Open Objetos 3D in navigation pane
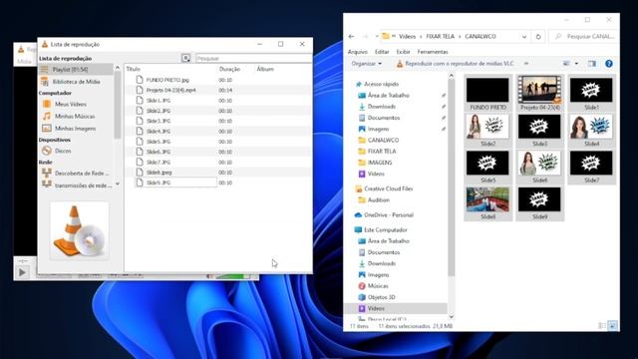The width and height of the screenshot is (638, 359). (381, 297)
